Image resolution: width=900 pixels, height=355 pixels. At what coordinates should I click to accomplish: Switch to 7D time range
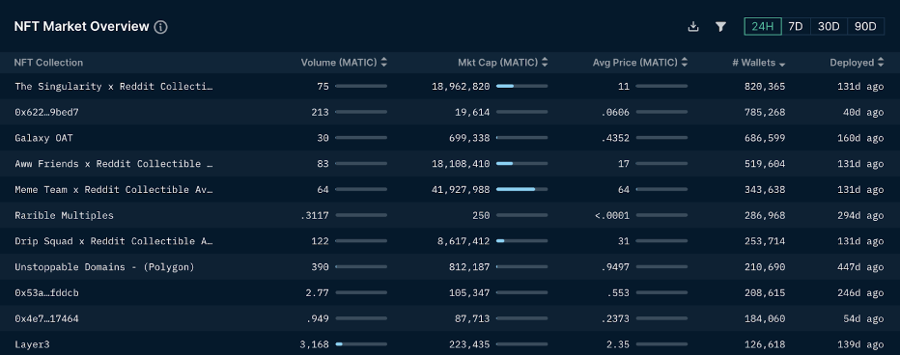(x=796, y=26)
